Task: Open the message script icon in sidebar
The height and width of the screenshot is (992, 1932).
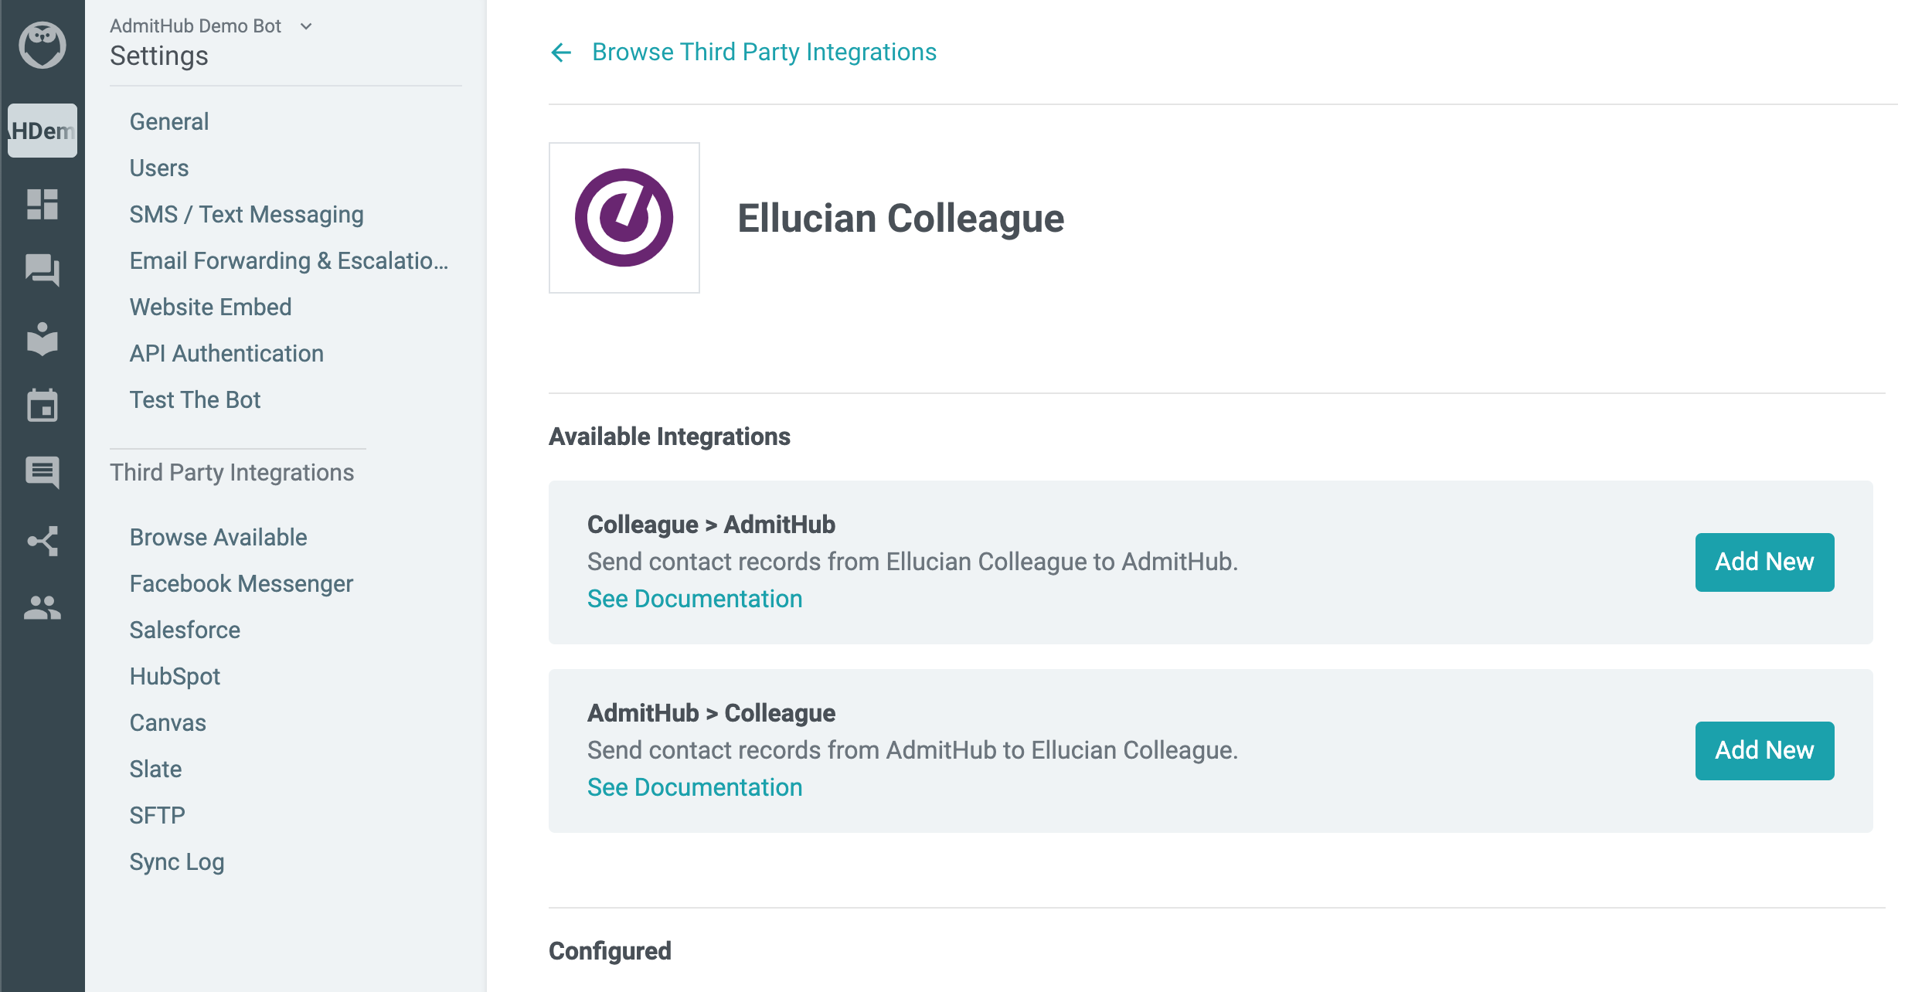Action: tap(43, 472)
